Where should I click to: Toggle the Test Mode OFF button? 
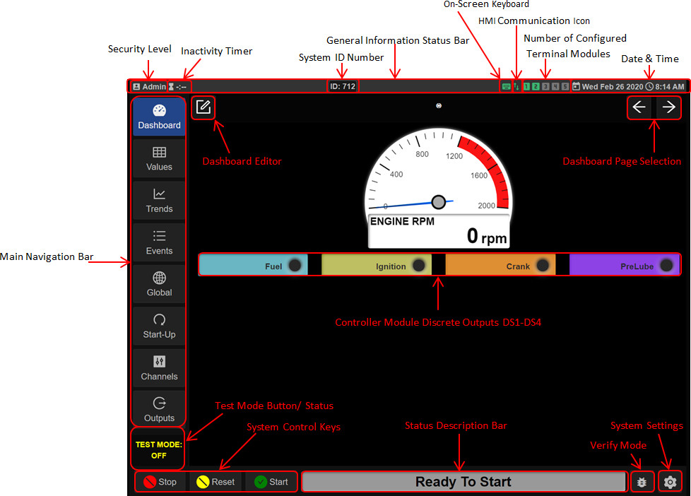(x=158, y=450)
